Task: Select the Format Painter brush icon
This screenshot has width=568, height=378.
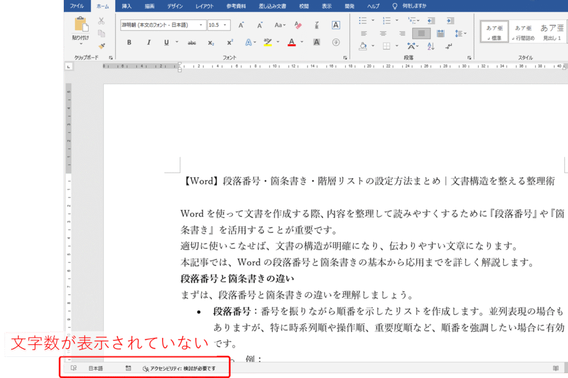Action: pos(102,46)
